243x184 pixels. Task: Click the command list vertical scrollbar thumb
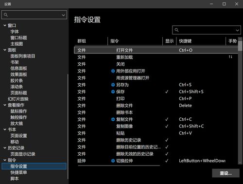[240, 46]
